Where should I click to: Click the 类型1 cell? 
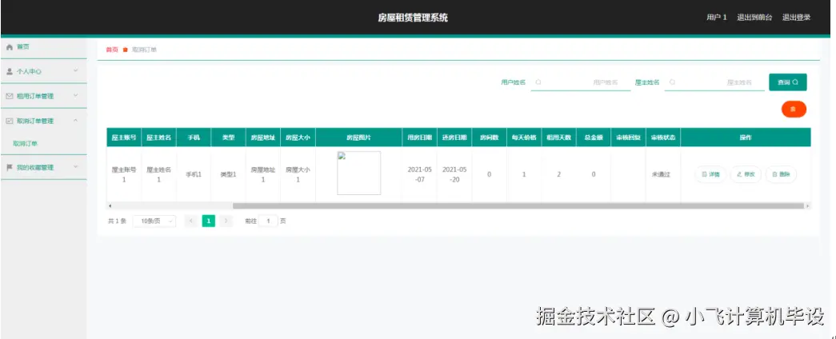(228, 174)
